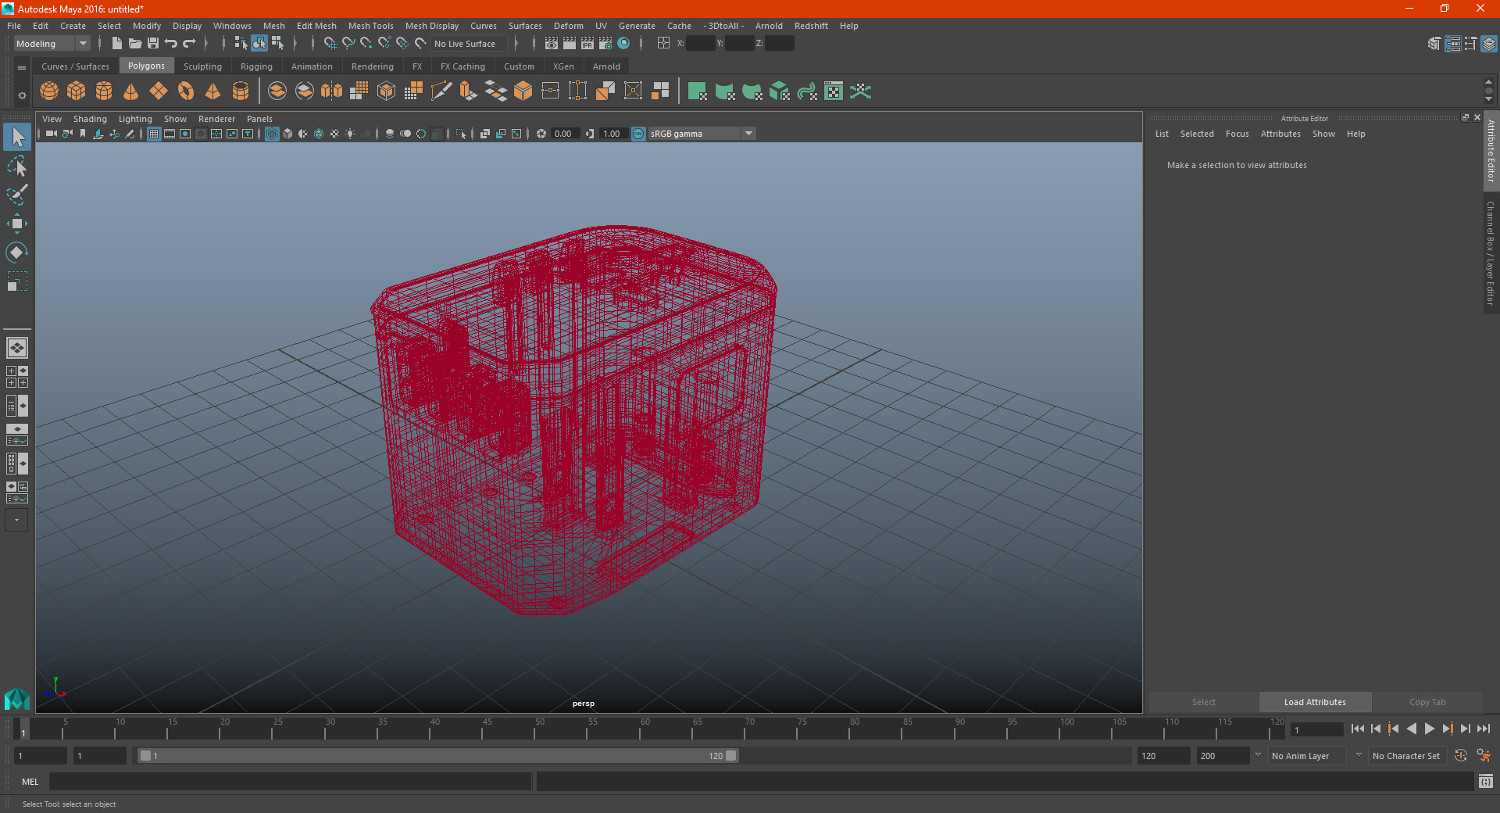Toggle smooth shade all in viewport
Image resolution: width=1500 pixels, height=813 pixels.
(287, 134)
